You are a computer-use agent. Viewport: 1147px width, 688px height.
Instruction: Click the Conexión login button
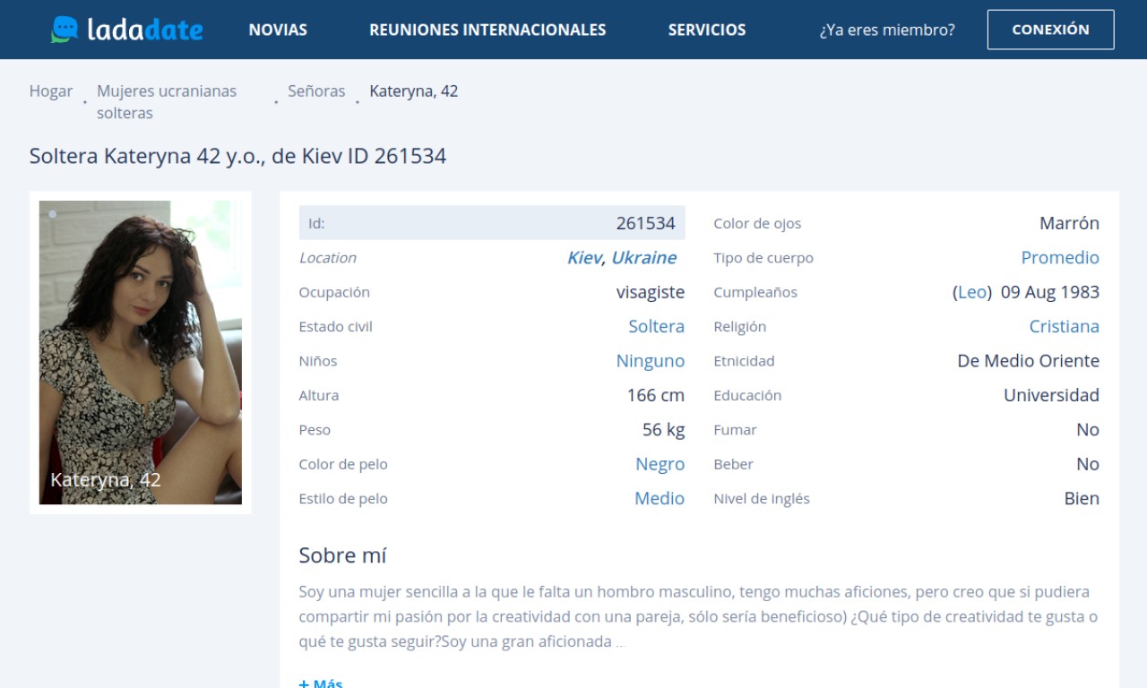(1050, 30)
